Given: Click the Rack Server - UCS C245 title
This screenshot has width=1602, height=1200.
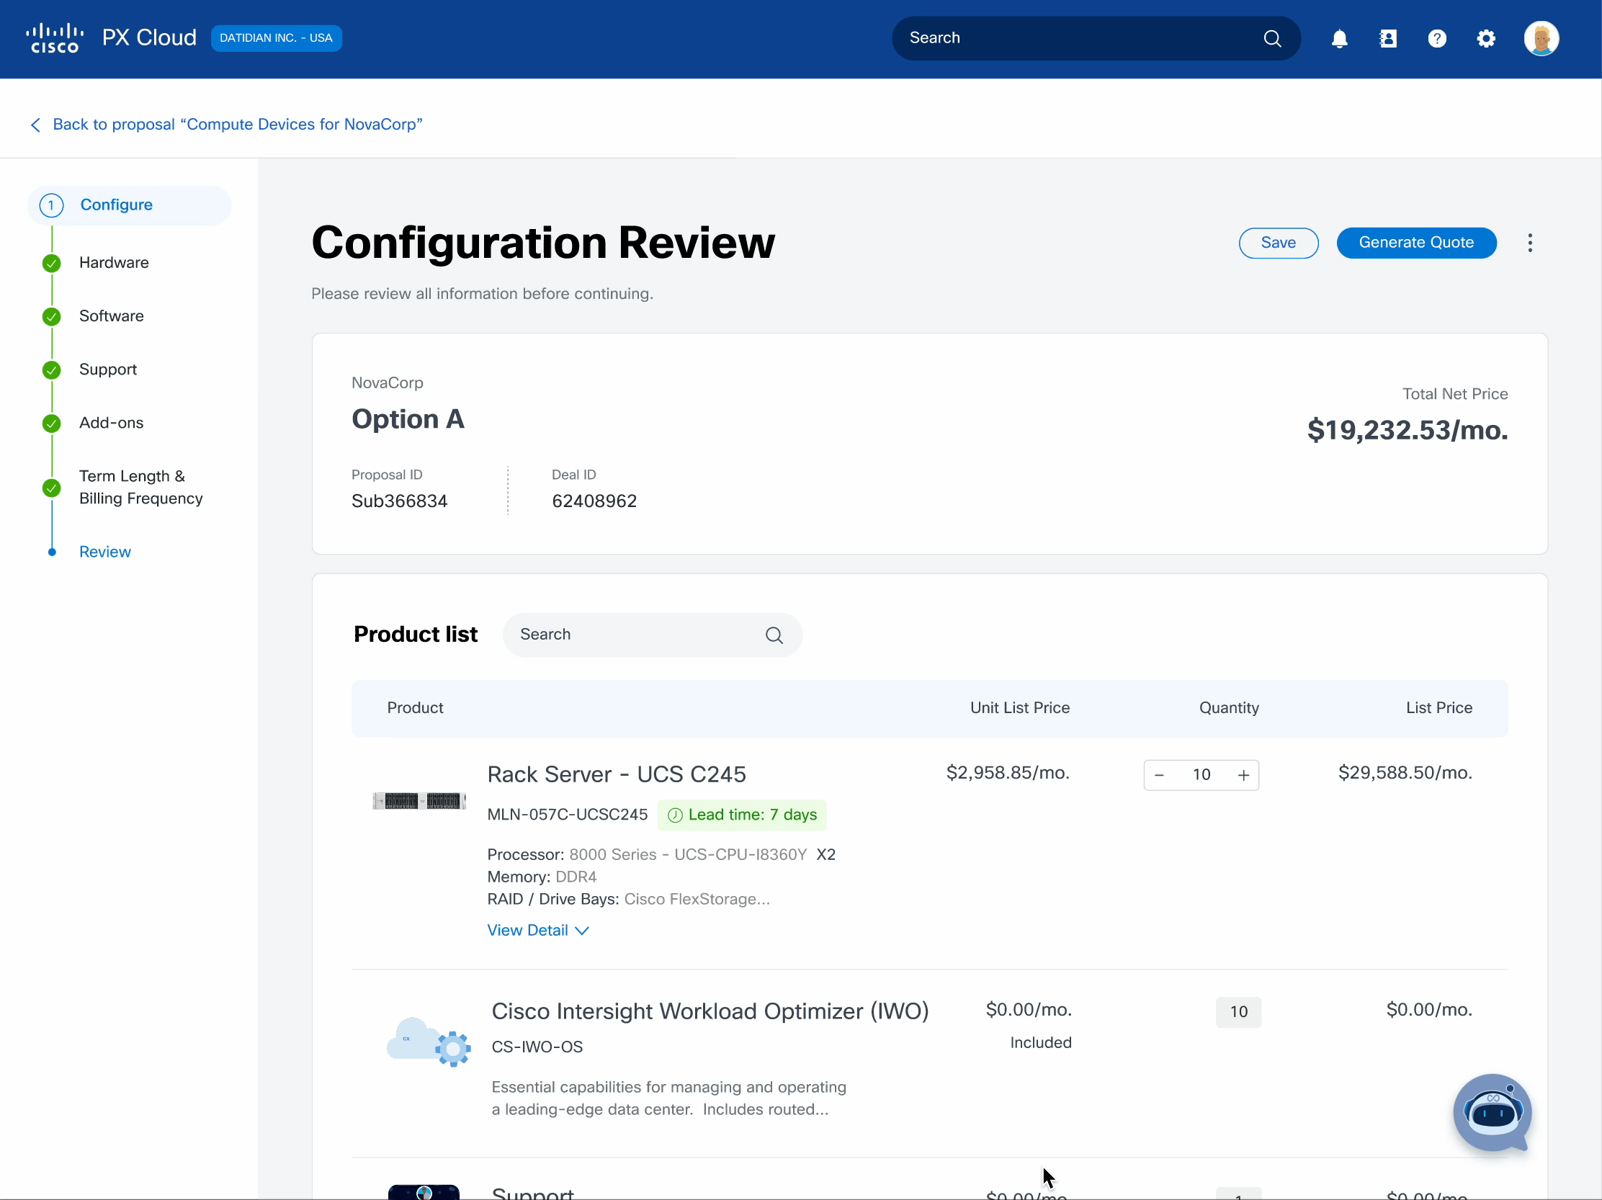Looking at the screenshot, I should point(617,774).
